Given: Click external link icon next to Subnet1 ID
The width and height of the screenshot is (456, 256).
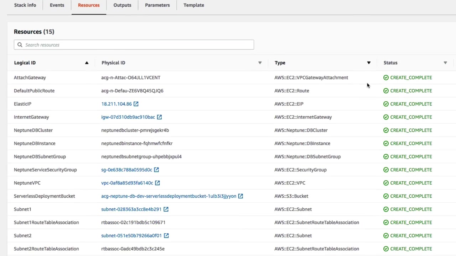Looking at the screenshot, I should (x=166, y=209).
